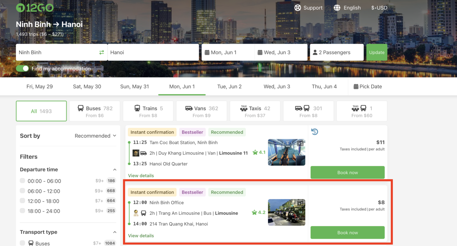
Task: Swap origin and destination with the green arrows
Action: (x=102, y=52)
